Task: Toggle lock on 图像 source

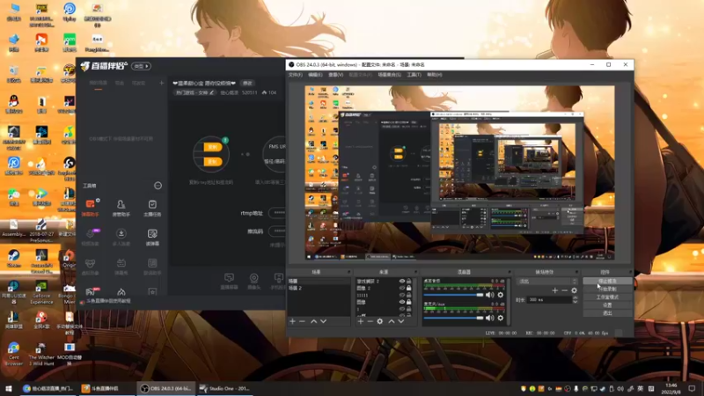Action: (408, 302)
